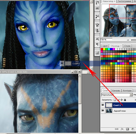136x134 pixels.
Task: Enable lock all on layer
Action: 125,100
